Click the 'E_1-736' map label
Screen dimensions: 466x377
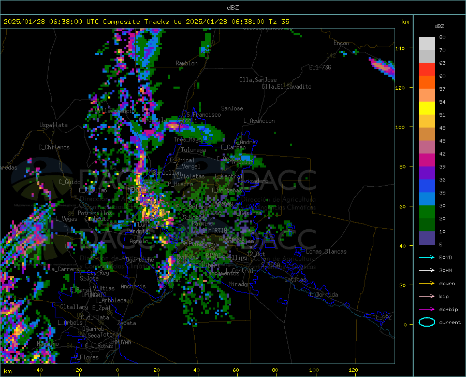(x=320, y=67)
